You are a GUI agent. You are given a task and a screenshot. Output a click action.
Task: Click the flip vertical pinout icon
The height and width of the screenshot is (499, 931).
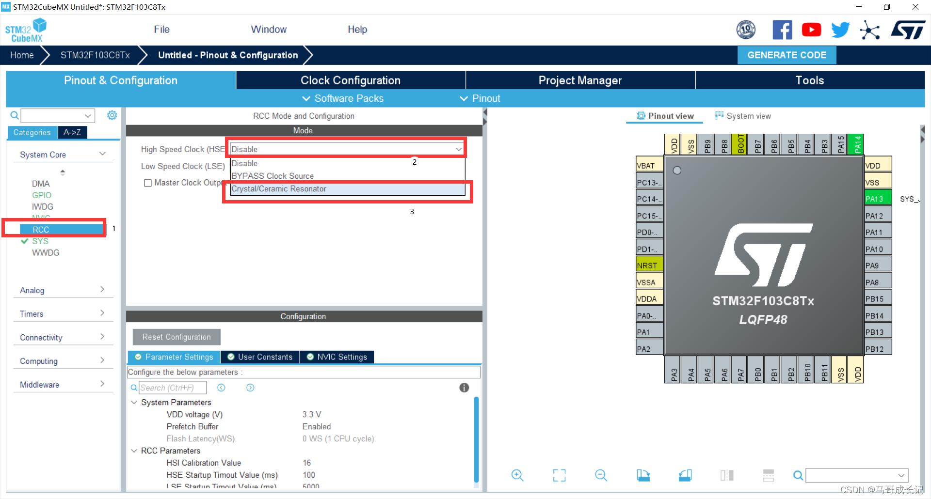[x=769, y=475]
